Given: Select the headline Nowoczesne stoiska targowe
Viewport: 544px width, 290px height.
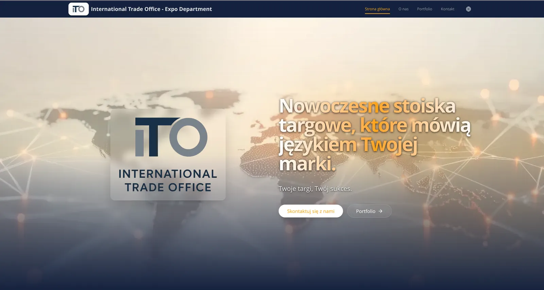Looking at the screenshot, I should pos(375,135).
